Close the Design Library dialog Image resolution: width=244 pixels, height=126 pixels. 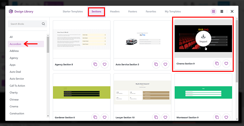click(x=232, y=11)
